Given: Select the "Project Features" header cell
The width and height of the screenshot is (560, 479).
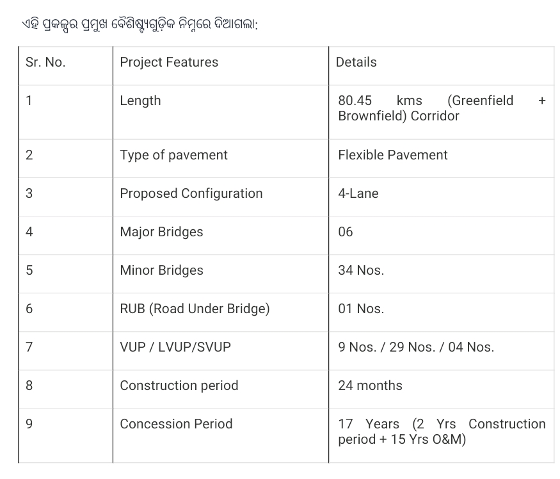Looking at the screenshot, I should (169, 62).
